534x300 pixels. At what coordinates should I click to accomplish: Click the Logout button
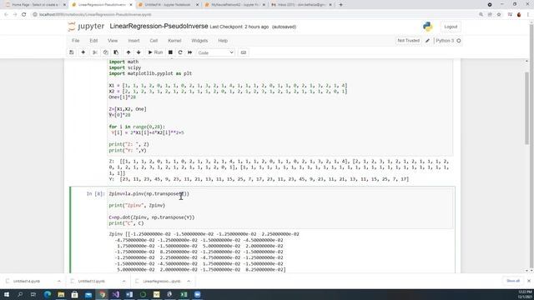451,27
